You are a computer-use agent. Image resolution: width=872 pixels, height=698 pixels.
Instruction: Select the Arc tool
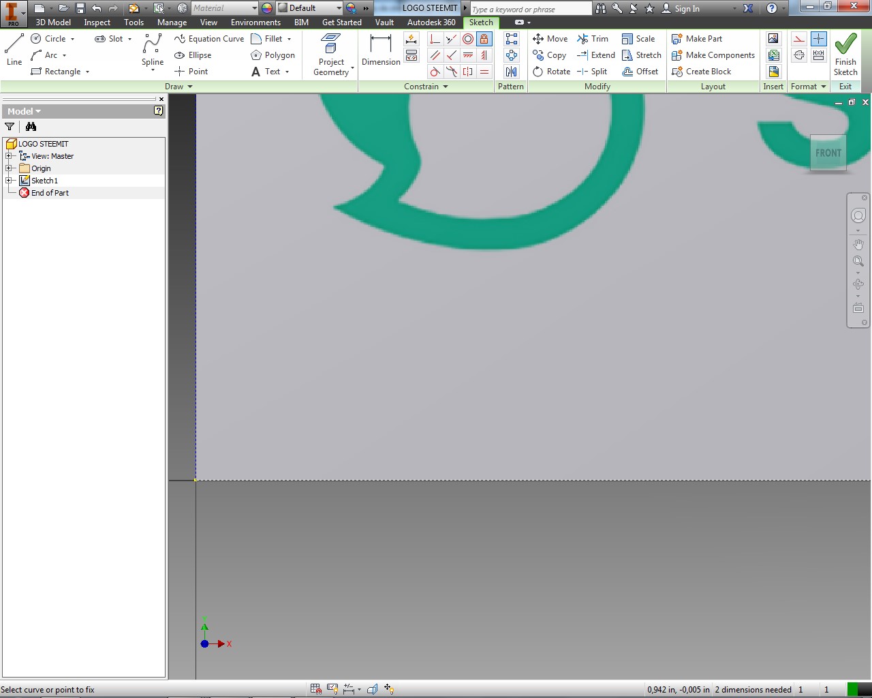tap(44, 55)
